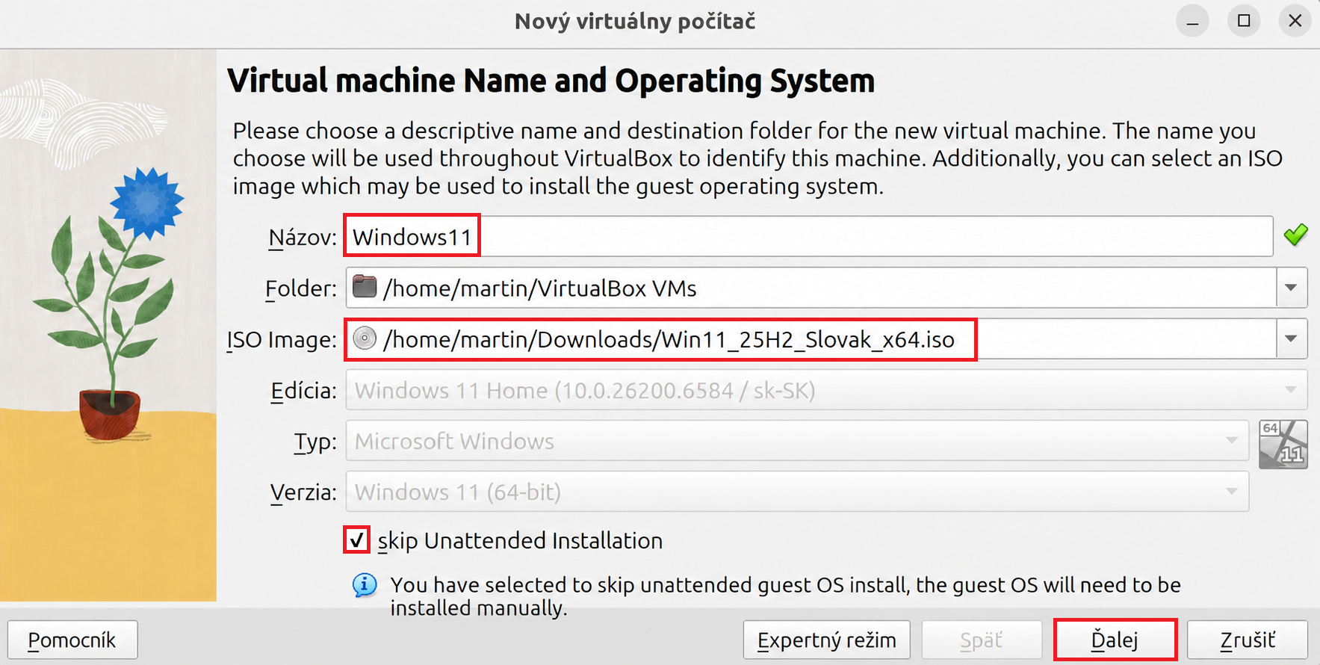The image size is (1320, 665).
Task: Click Ďalej to proceed
Action: [1115, 640]
